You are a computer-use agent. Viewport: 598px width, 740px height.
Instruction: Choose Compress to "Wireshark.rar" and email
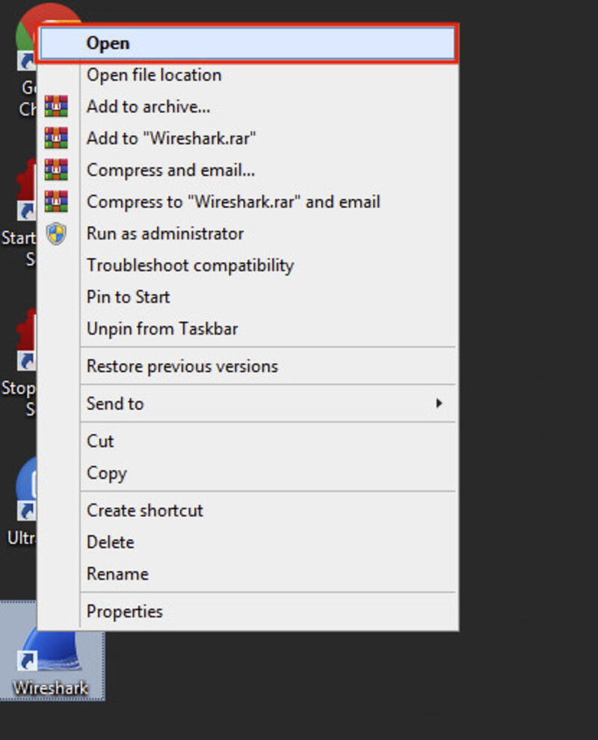tap(233, 202)
